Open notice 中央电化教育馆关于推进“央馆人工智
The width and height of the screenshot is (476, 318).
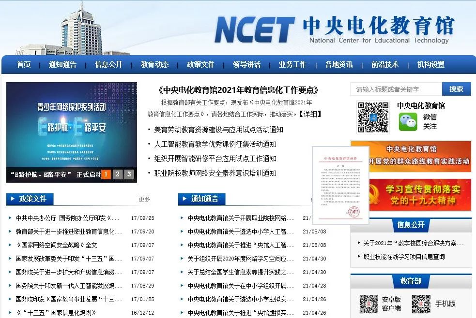(241, 245)
